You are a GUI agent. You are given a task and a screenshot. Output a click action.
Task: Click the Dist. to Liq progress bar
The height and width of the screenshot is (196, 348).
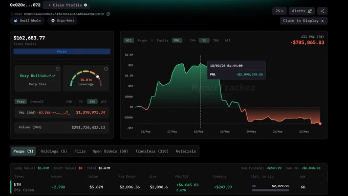tap(270, 190)
